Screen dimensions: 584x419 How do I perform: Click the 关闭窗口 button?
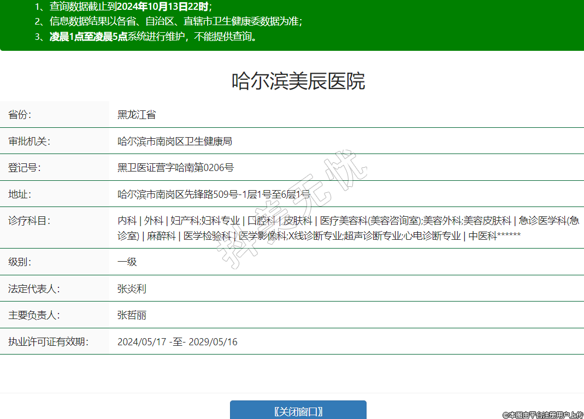coord(298,411)
